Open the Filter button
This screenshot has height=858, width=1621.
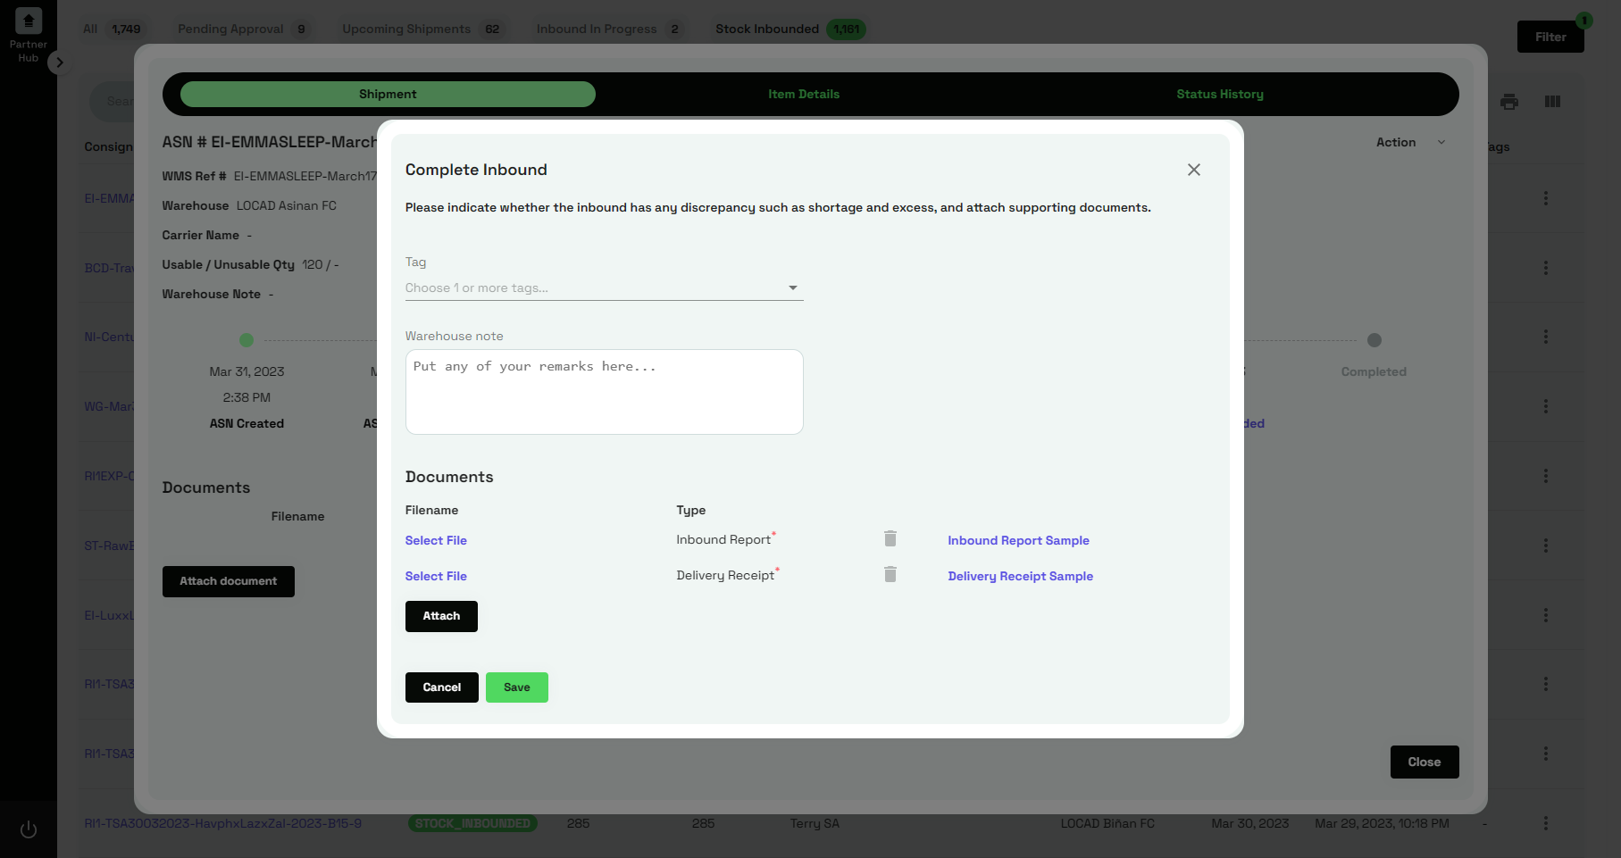tap(1550, 37)
